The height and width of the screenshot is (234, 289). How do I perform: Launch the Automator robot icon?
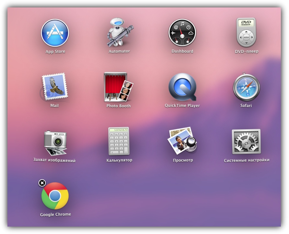[x=120, y=32]
